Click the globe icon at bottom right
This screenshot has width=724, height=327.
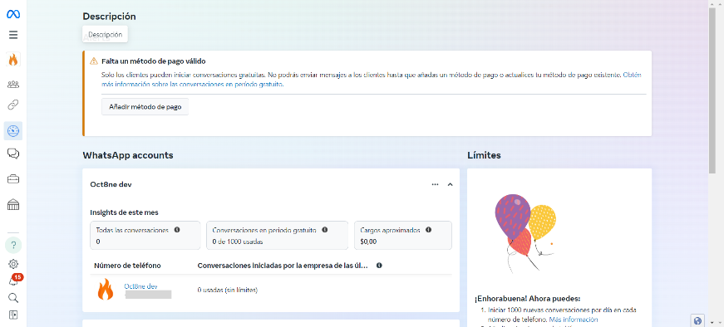tap(697, 320)
